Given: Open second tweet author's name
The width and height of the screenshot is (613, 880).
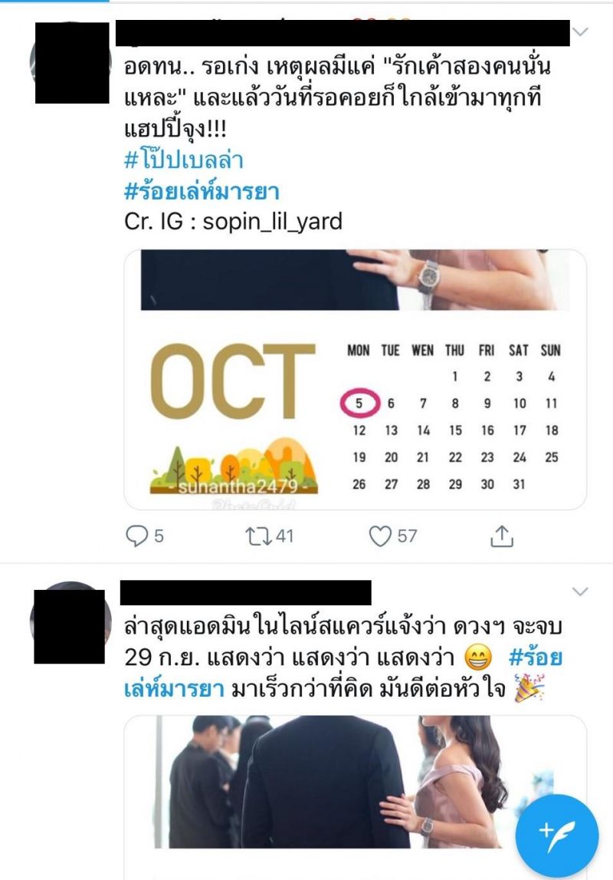Looking at the screenshot, I should pos(246,592).
